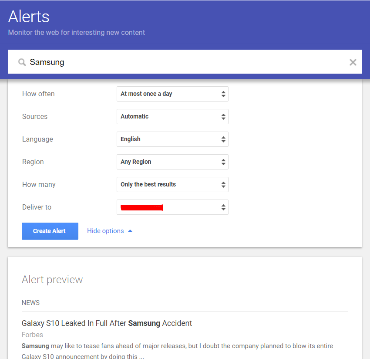
Task: Open the Region dropdown
Action: coord(172,162)
